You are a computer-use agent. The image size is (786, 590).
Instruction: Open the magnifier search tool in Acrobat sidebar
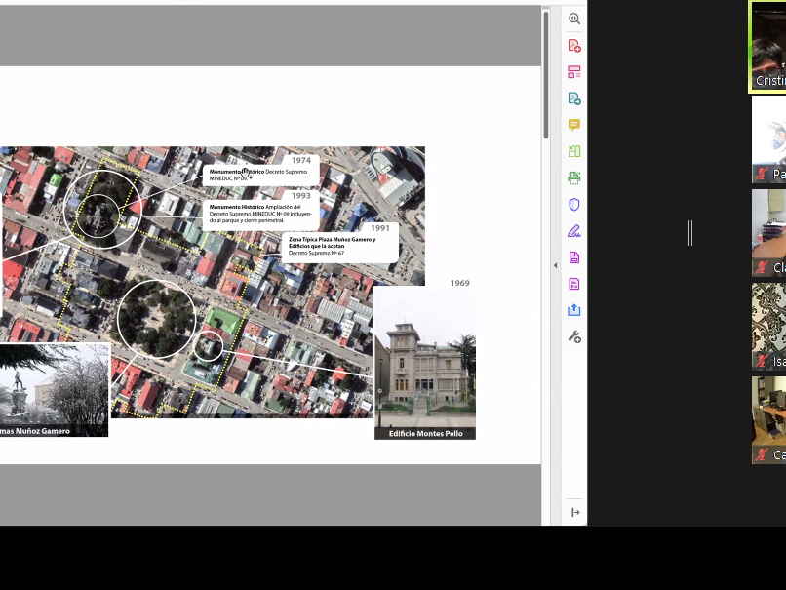coord(574,20)
